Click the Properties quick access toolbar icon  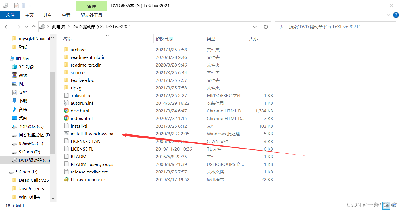16,5
